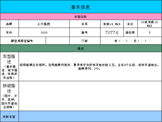Select the 荣威i6 MAX series cell

click(112, 24)
